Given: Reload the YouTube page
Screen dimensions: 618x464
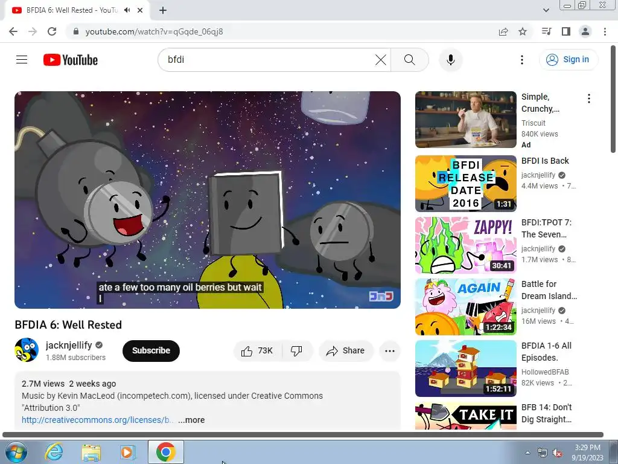Looking at the screenshot, I should pos(52,31).
